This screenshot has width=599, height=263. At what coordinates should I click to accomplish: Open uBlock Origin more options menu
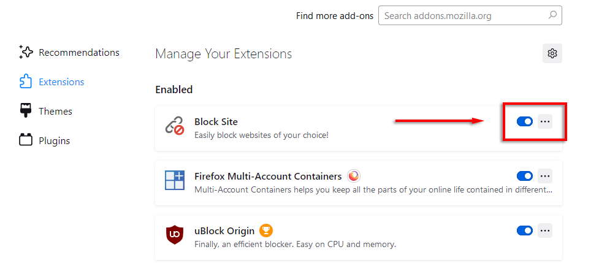pos(545,231)
